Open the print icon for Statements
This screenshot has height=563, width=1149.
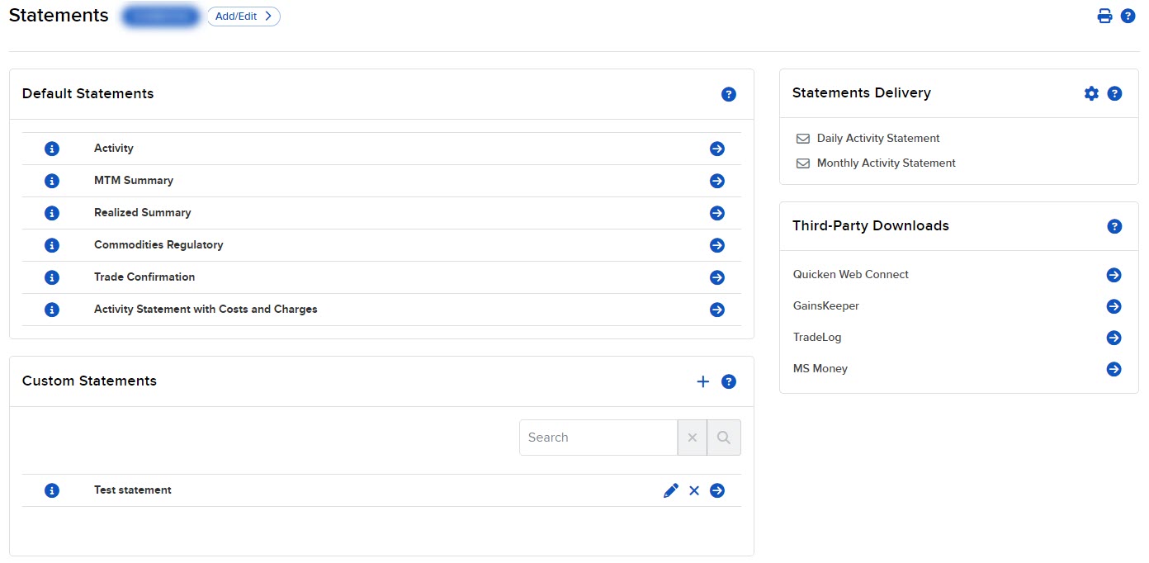(1104, 15)
